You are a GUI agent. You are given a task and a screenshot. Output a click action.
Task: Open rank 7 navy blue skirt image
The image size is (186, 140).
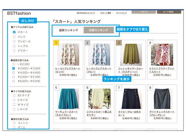click(x=131, y=99)
